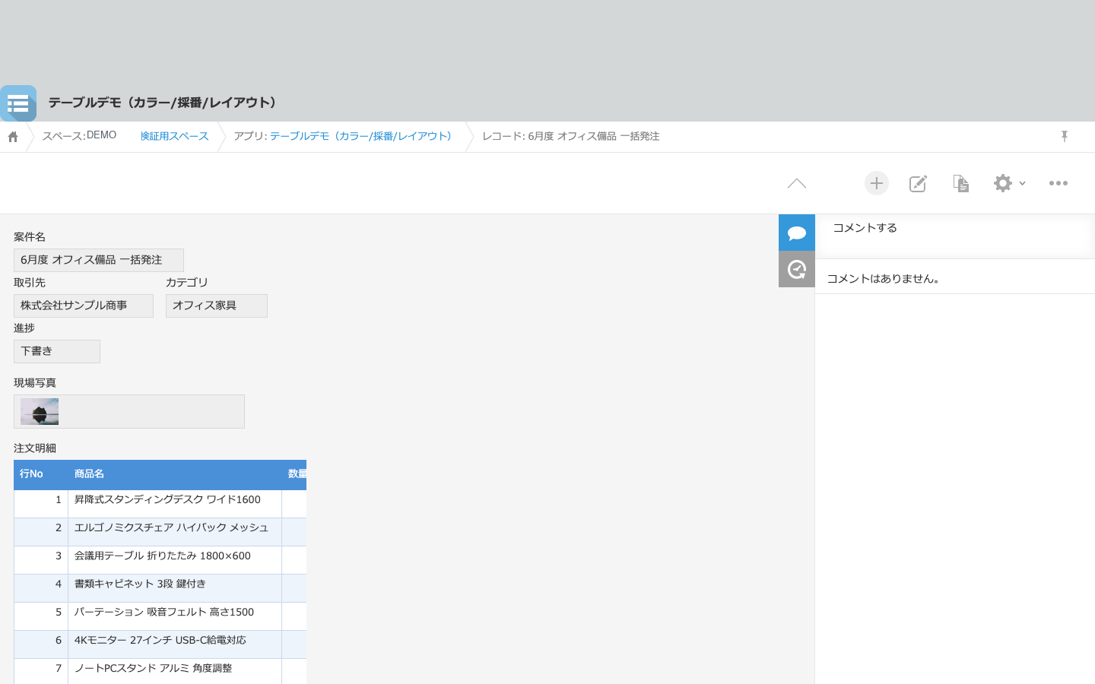The width and height of the screenshot is (1095, 684).
Task: Go to the portal home icon
Action: (13, 137)
